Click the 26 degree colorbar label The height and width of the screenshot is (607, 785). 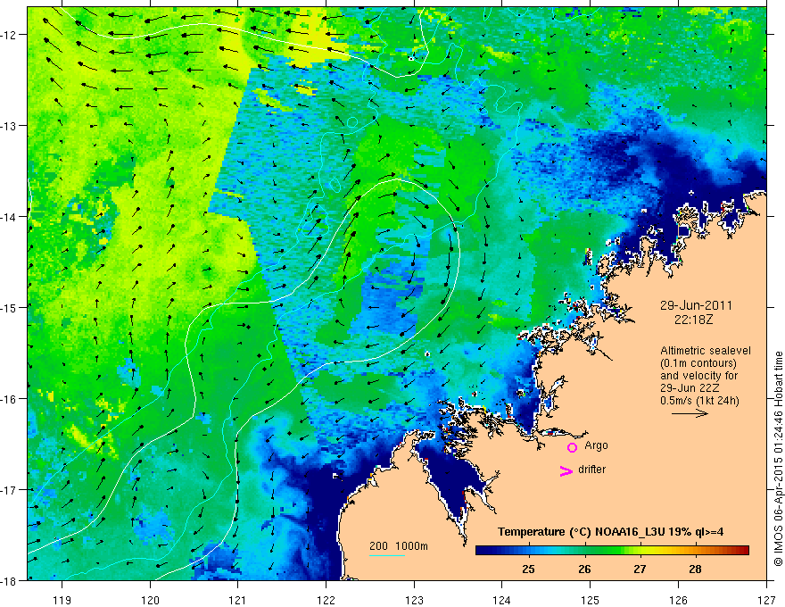584,569
